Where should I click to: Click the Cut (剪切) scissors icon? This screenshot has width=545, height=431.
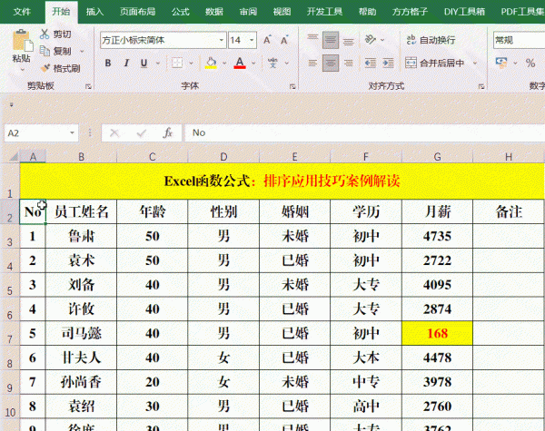(45, 34)
